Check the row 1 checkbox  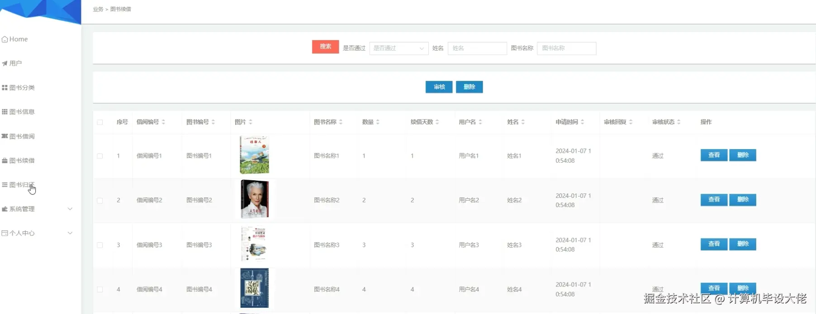click(100, 156)
